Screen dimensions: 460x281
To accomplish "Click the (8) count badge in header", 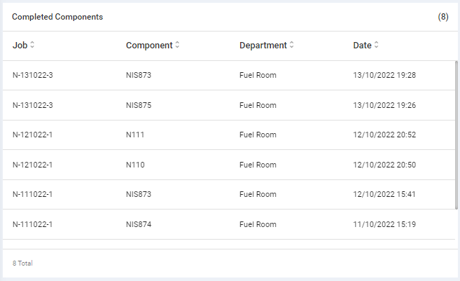I will (x=442, y=17).
